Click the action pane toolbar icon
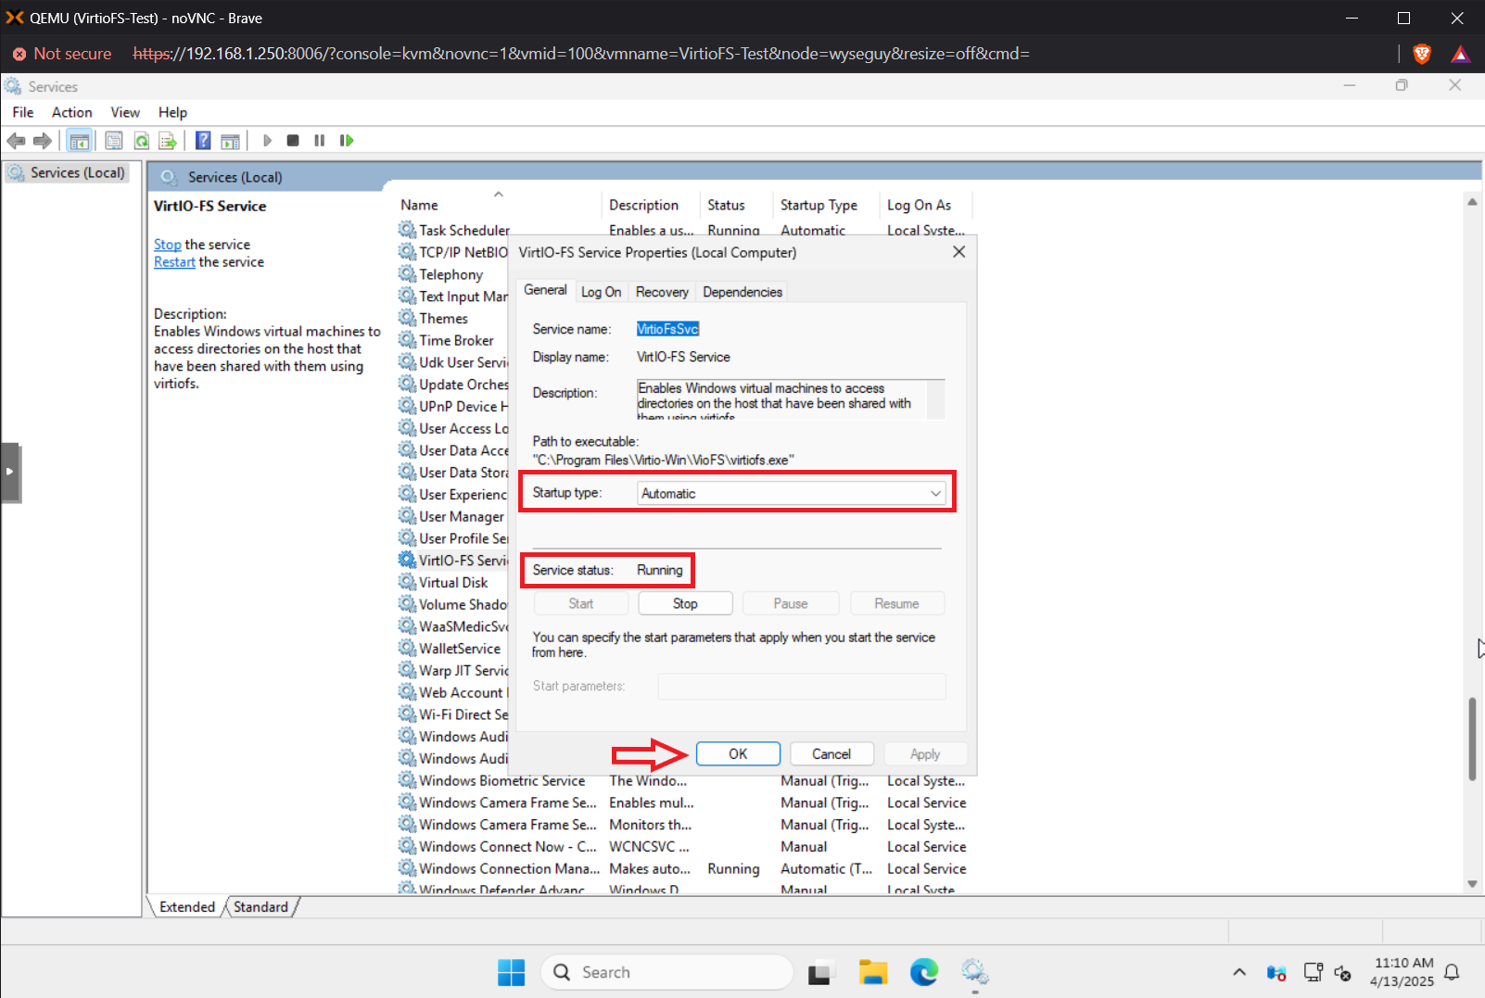 click(x=230, y=141)
